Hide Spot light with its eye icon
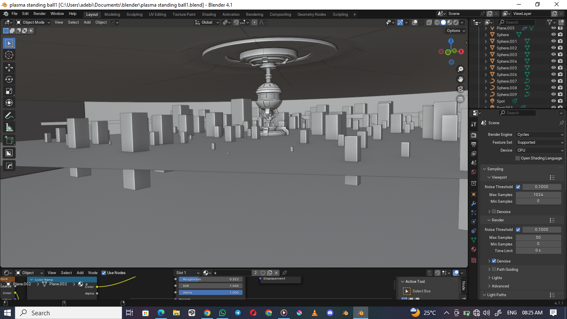Viewport: 567px width, 319px height. pyautogui.click(x=553, y=101)
